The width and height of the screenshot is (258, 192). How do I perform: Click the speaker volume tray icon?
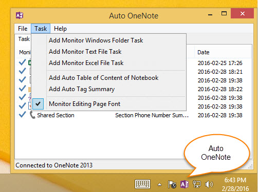(x=209, y=184)
